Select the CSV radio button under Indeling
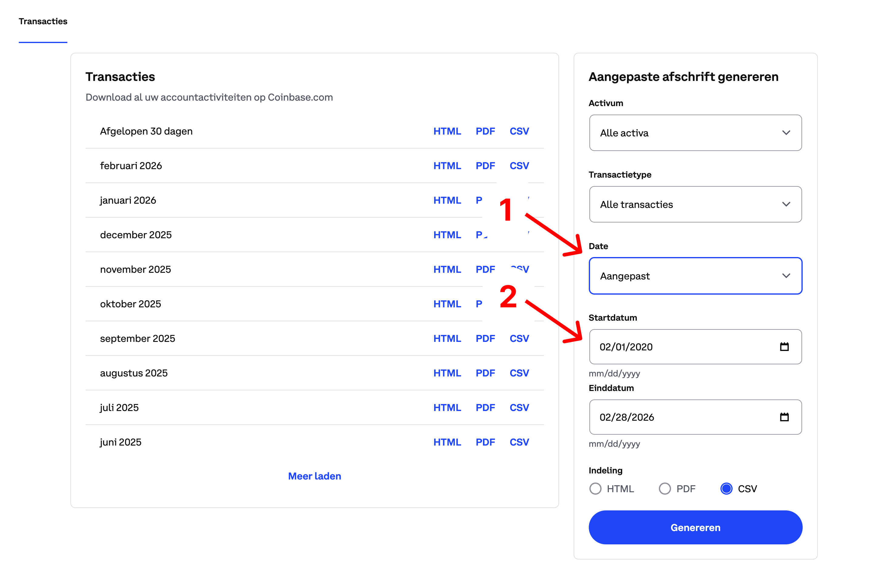This screenshot has height=568, width=887. tap(726, 488)
